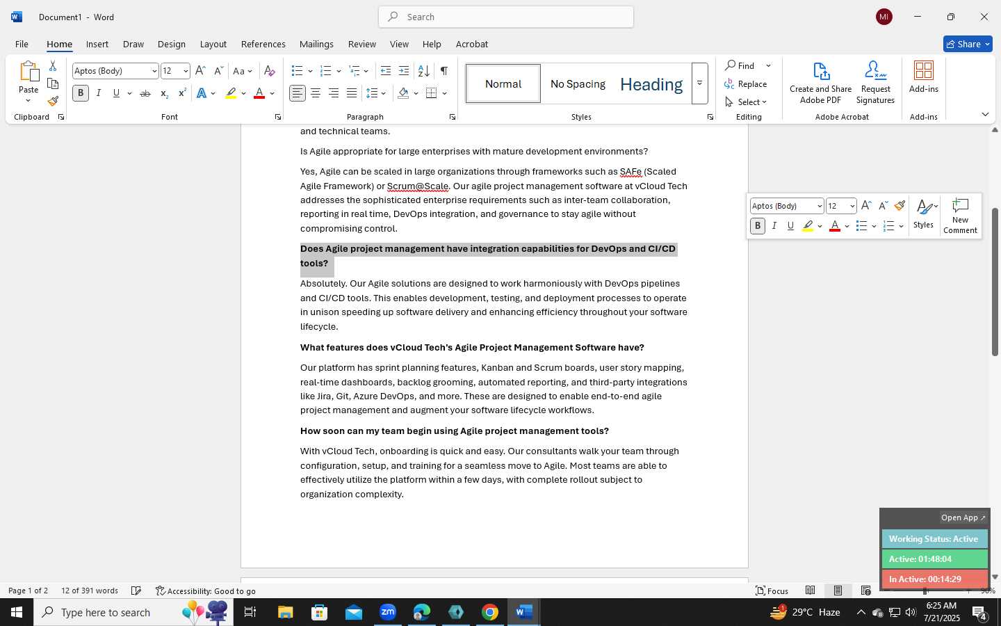Click Request Signatures icon
1001x626 pixels.
point(875,83)
